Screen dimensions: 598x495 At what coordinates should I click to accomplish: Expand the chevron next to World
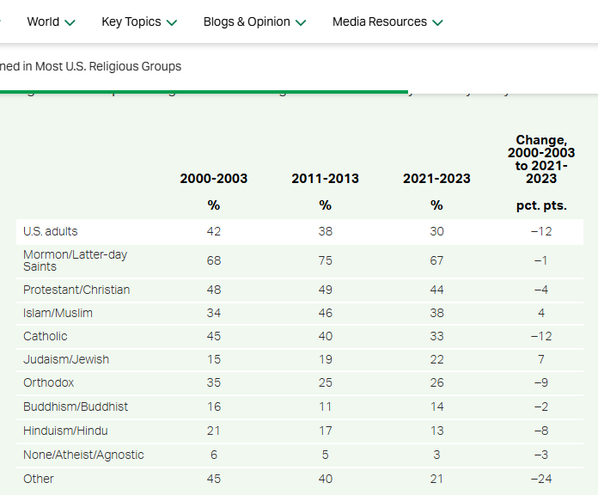click(x=70, y=23)
